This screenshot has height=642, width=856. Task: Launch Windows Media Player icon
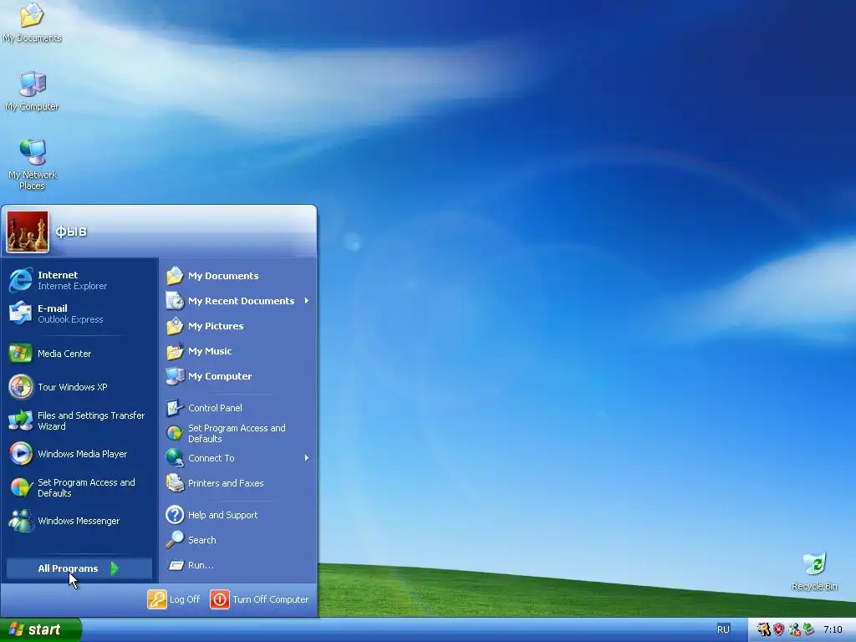tap(21, 454)
